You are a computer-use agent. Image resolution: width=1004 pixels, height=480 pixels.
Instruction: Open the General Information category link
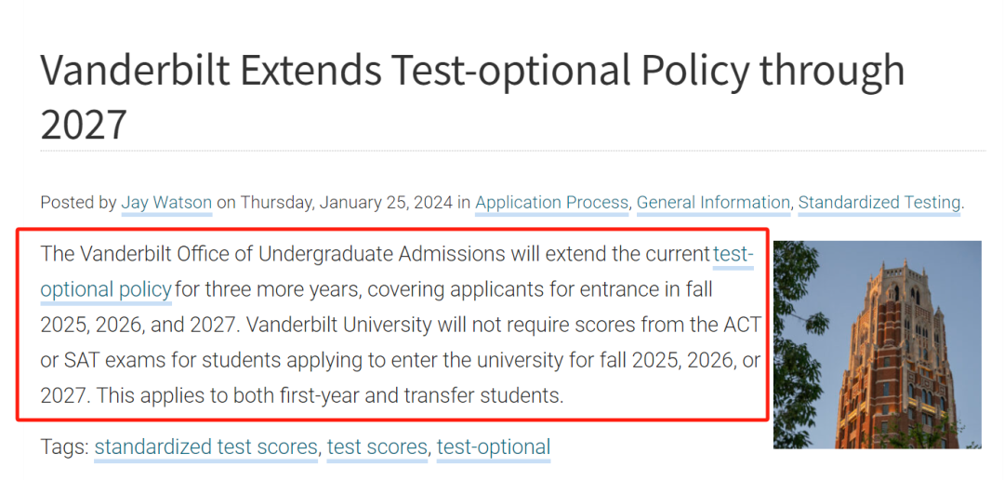coord(713,203)
